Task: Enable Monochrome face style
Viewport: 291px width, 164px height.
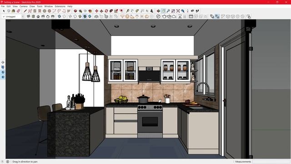Action: (90, 16)
